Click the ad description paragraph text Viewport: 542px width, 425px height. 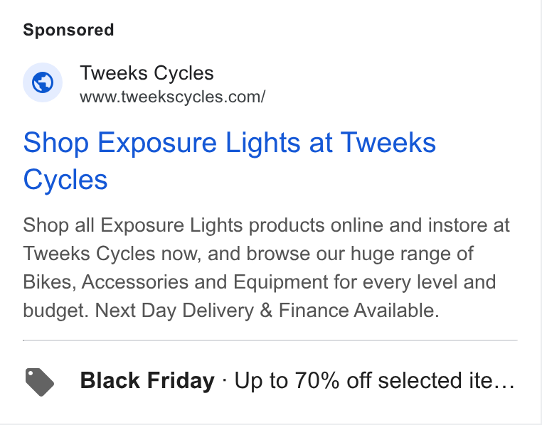pos(266,267)
